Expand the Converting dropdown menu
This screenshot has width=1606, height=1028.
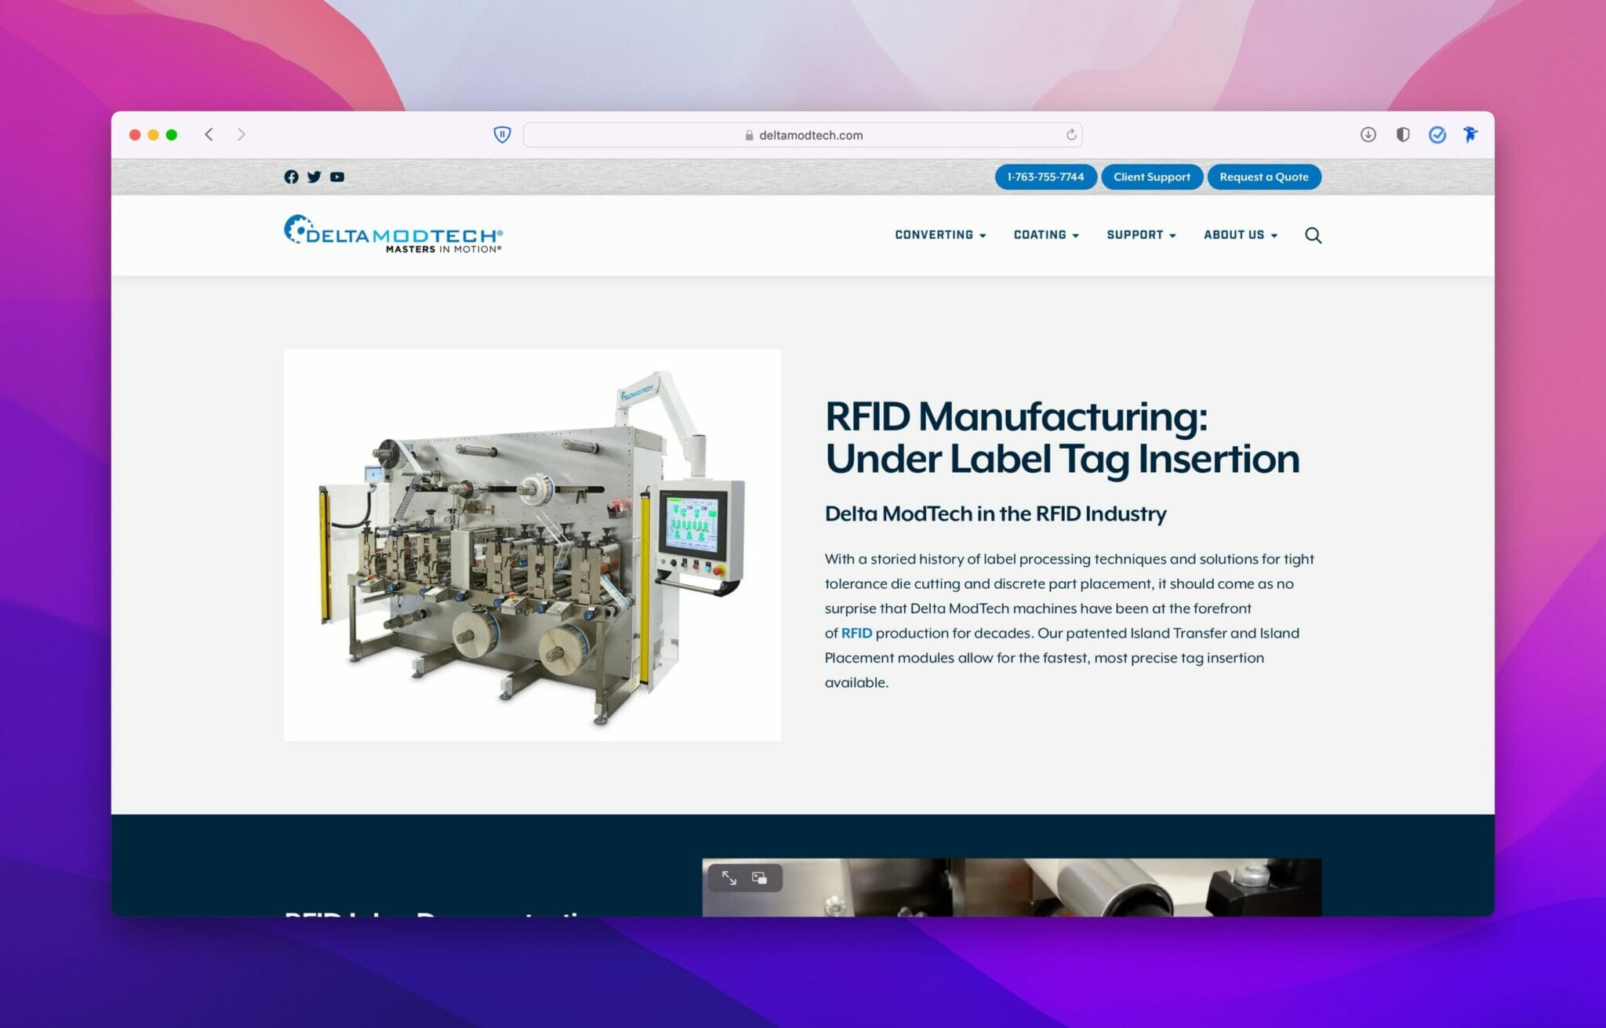[x=939, y=235]
